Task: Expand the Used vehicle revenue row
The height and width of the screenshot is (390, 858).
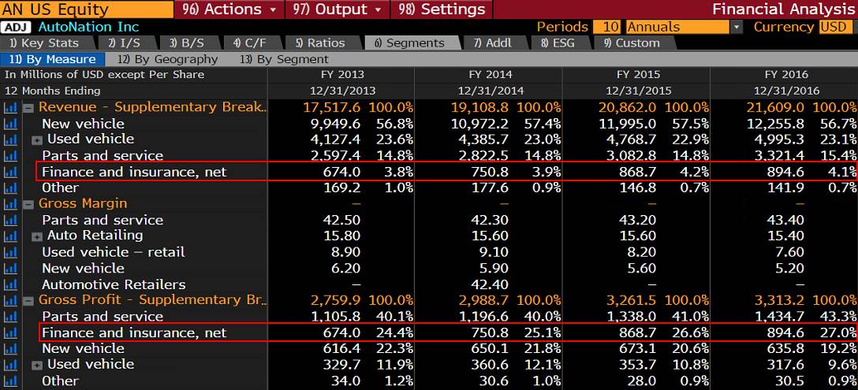Action: coord(37,140)
